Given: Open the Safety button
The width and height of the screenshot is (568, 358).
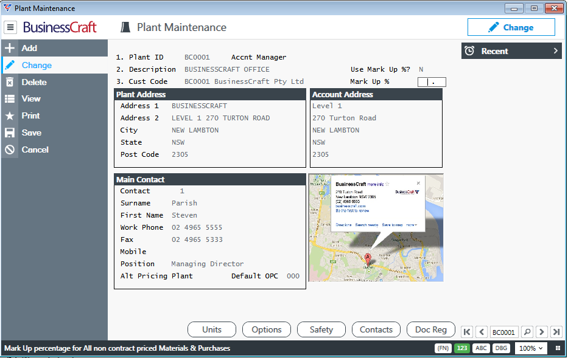Looking at the screenshot, I should pos(321,329).
